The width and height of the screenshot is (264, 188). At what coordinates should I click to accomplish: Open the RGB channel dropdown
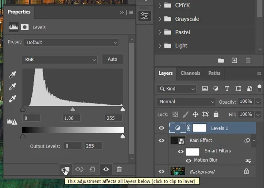coord(59,59)
